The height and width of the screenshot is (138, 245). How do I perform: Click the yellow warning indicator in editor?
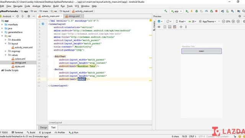pyautogui.click(x=150, y=20)
